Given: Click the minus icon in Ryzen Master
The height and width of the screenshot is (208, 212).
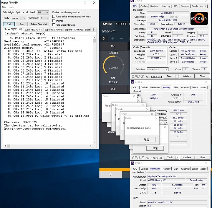Looking at the screenshot, I should pos(121,38).
